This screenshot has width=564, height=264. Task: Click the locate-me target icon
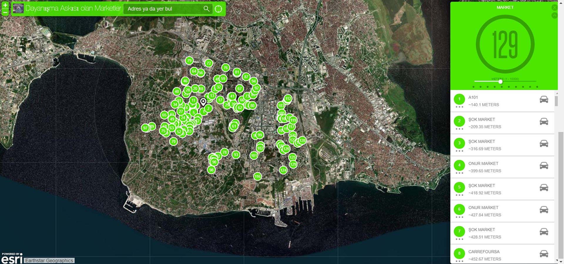218,9
